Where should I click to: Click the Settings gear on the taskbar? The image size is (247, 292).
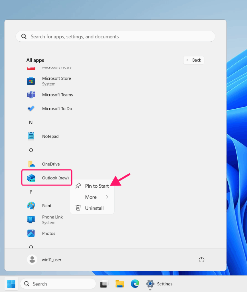point(150,284)
